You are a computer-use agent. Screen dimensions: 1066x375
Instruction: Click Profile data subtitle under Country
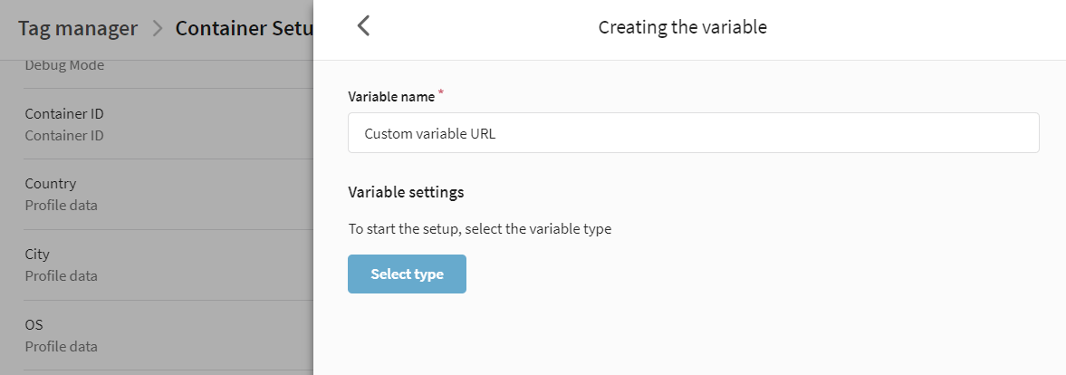(x=62, y=205)
